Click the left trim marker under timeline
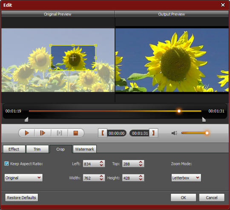The width and height of the screenshot is (230, 210). tap(26, 119)
